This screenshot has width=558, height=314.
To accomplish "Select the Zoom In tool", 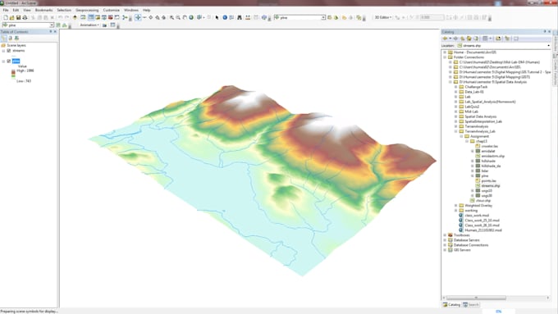I will pos(172,17).
